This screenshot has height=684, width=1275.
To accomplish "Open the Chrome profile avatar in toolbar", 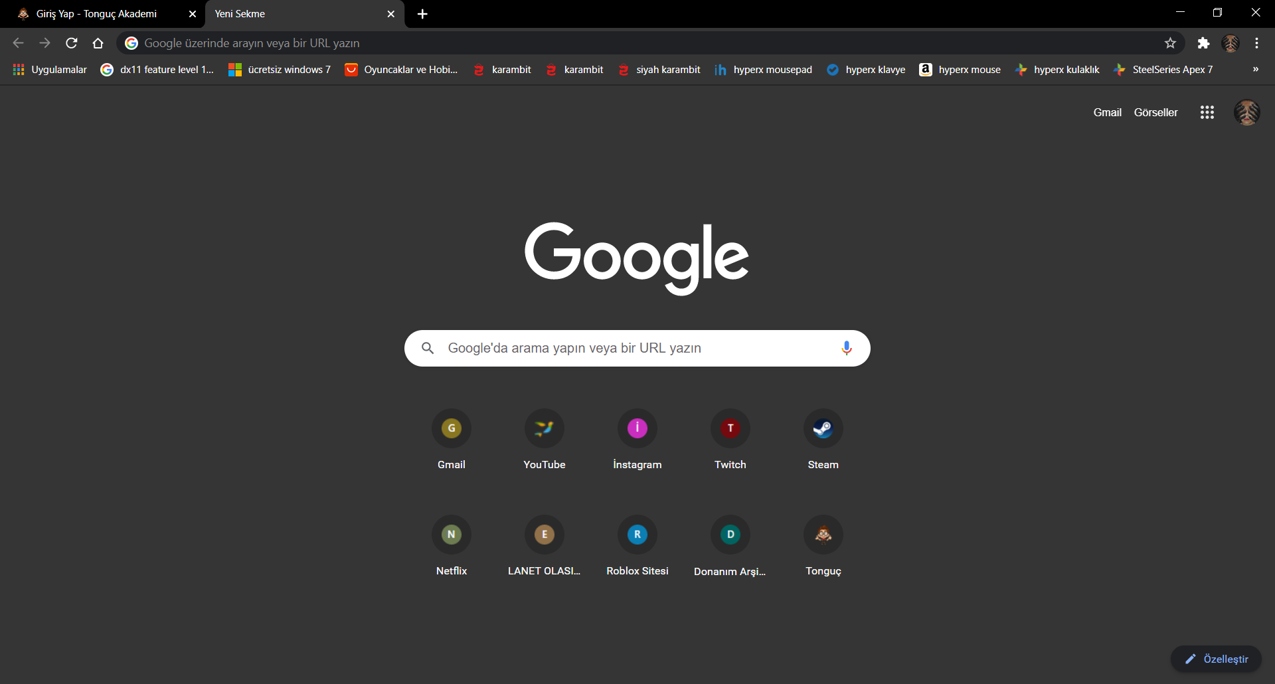I will click(x=1231, y=43).
